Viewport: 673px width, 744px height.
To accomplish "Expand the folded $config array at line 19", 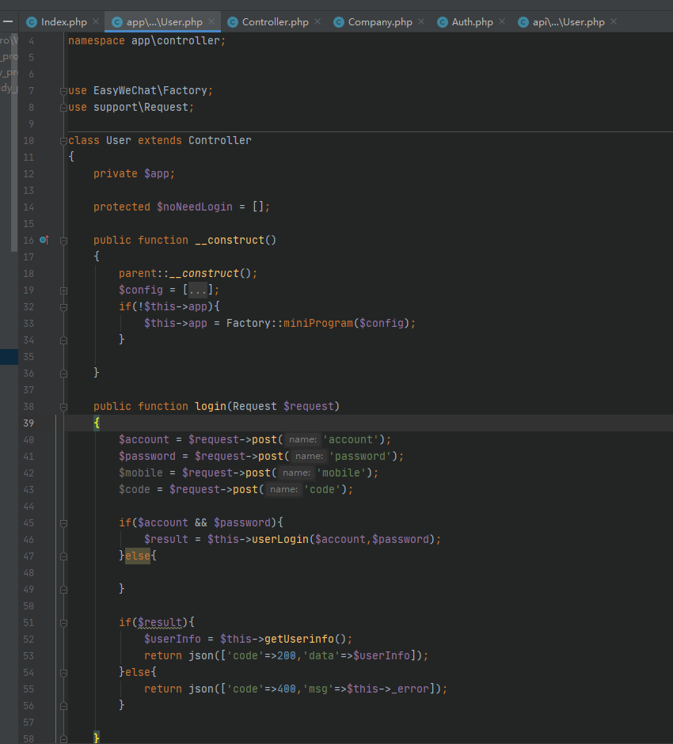I will coord(63,290).
